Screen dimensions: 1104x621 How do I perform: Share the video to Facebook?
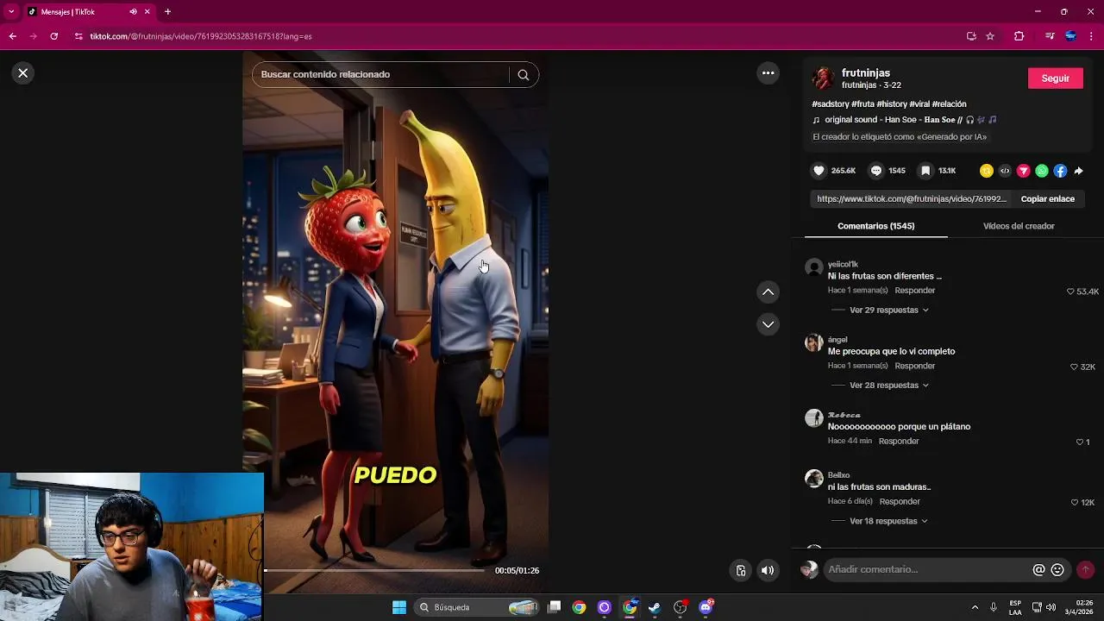(1060, 171)
